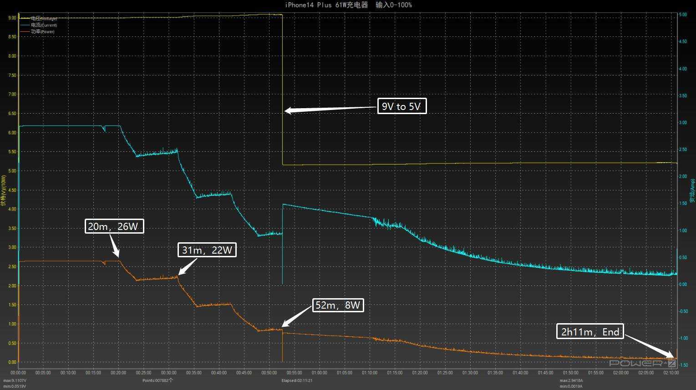
Task: Click the 'Points:007882' status entry
Action: point(157,380)
